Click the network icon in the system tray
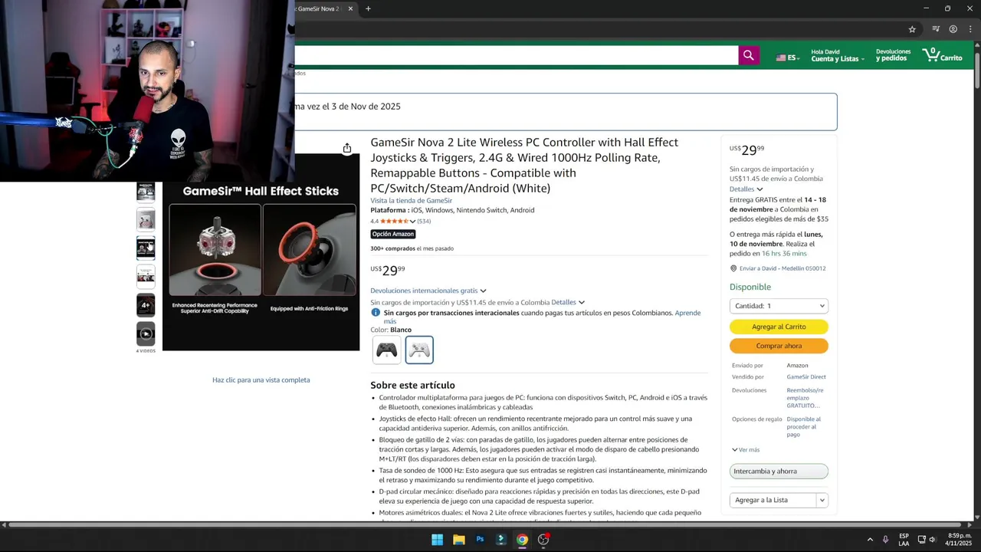Image resolution: width=981 pixels, height=552 pixels. pos(921,540)
